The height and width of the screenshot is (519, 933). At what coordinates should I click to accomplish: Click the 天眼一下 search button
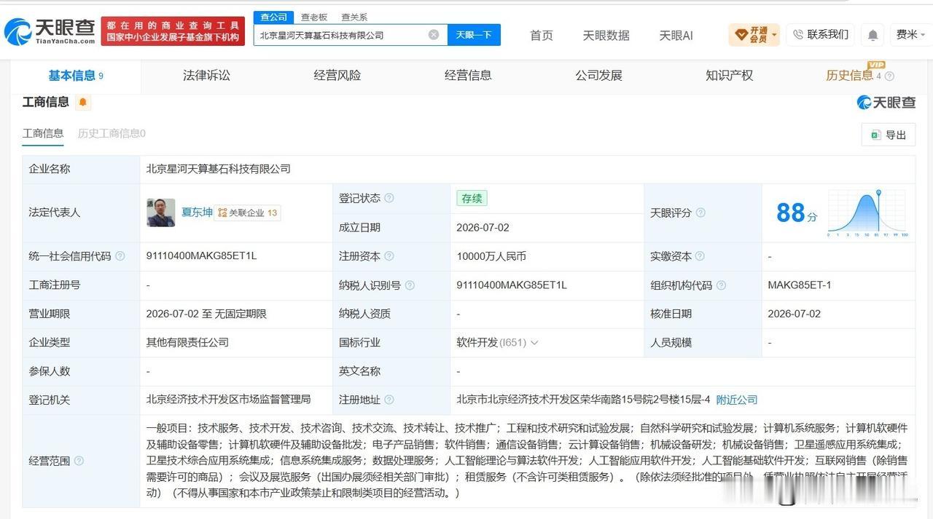coord(474,35)
